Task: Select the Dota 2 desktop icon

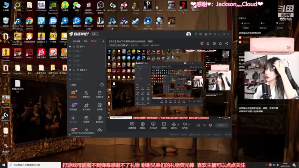Action: pos(30,53)
